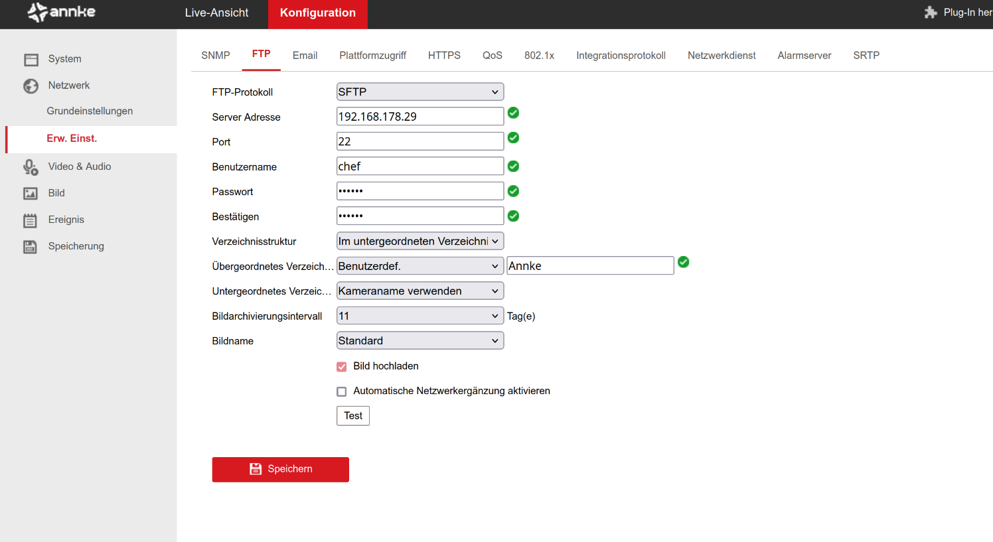Switch to the Email tab
This screenshot has width=993, height=542.
click(x=305, y=56)
